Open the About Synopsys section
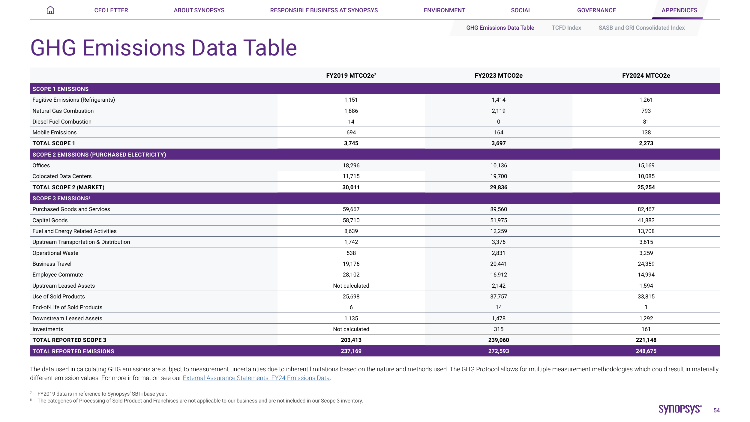Screen dimensions: 750x422 tap(199, 10)
